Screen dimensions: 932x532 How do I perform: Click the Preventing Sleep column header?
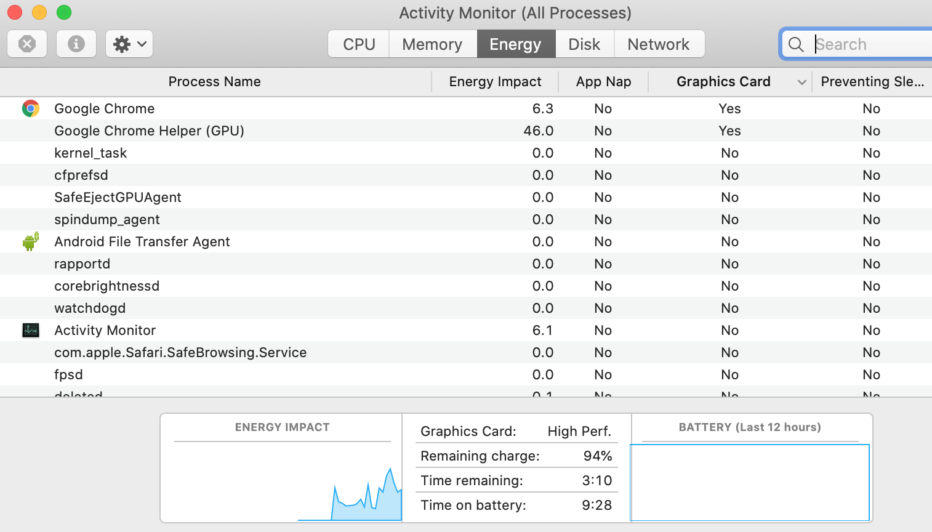872,82
